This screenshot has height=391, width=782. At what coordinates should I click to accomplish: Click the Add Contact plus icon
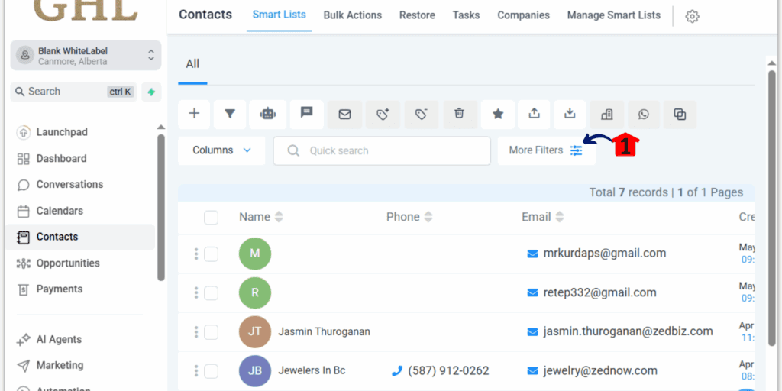point(194,115)
